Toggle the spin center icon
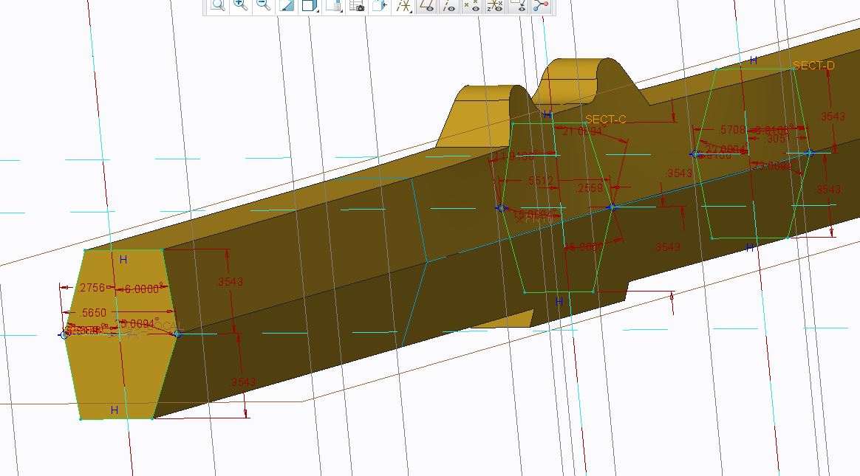This screenshot has width=860, height=476. (541, 5)
